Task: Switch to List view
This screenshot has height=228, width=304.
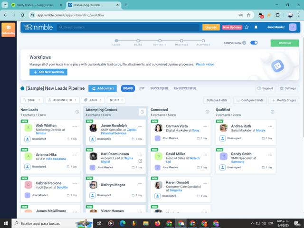Action: pos(142,88)
